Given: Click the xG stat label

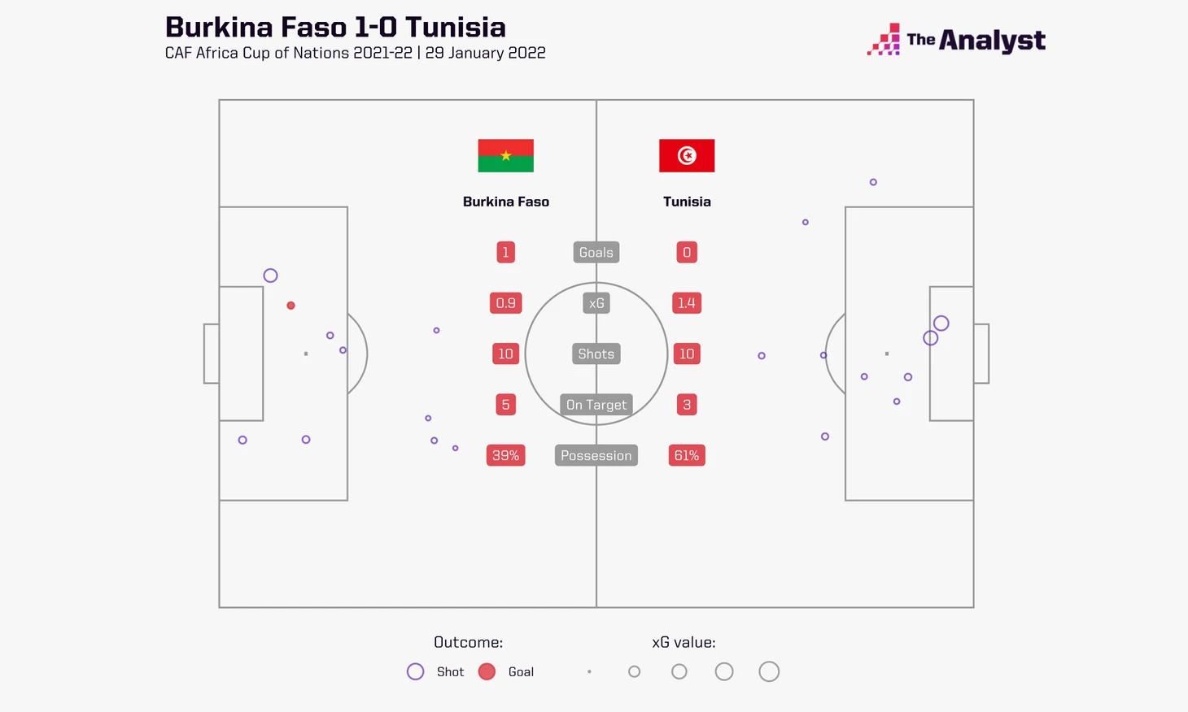Looking at the screenshot, I should pyautogui.click(x=596, y=303).
